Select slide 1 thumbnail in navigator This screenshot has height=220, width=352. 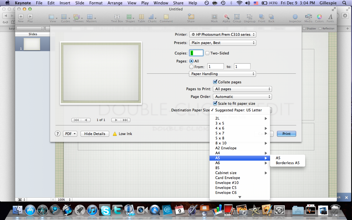pyautogui.click(x=32, y=44)
